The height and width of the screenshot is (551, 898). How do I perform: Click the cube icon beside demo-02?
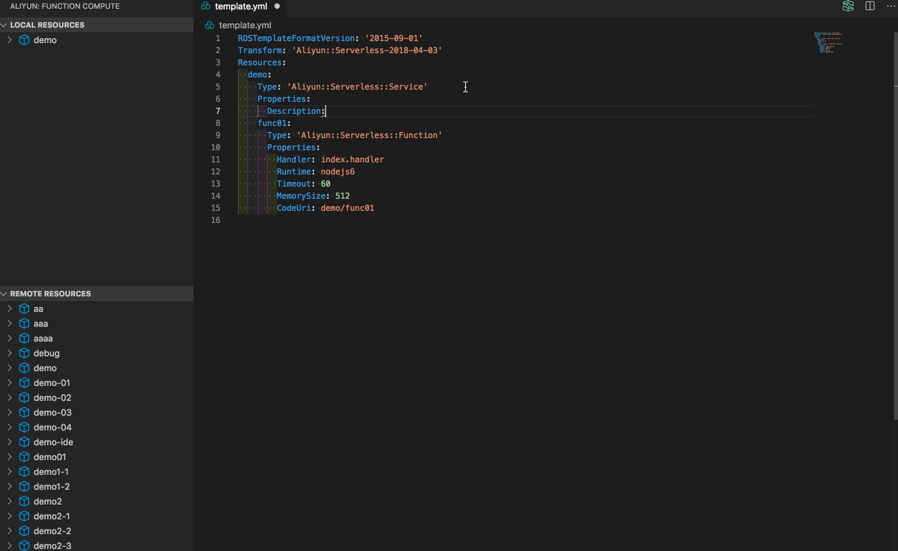pos(24,397)
